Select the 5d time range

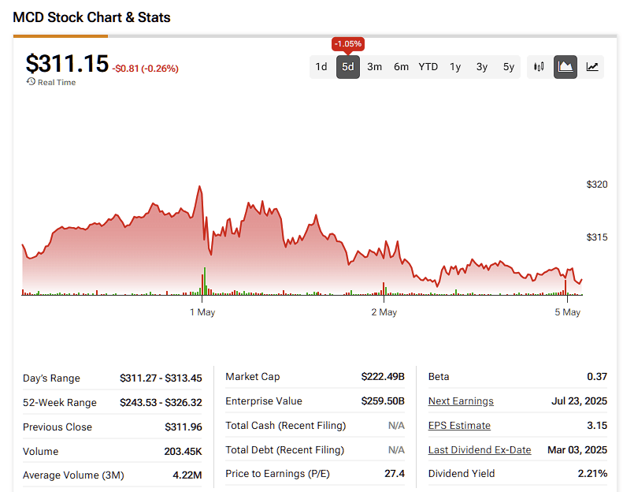(x=348, y=67)
